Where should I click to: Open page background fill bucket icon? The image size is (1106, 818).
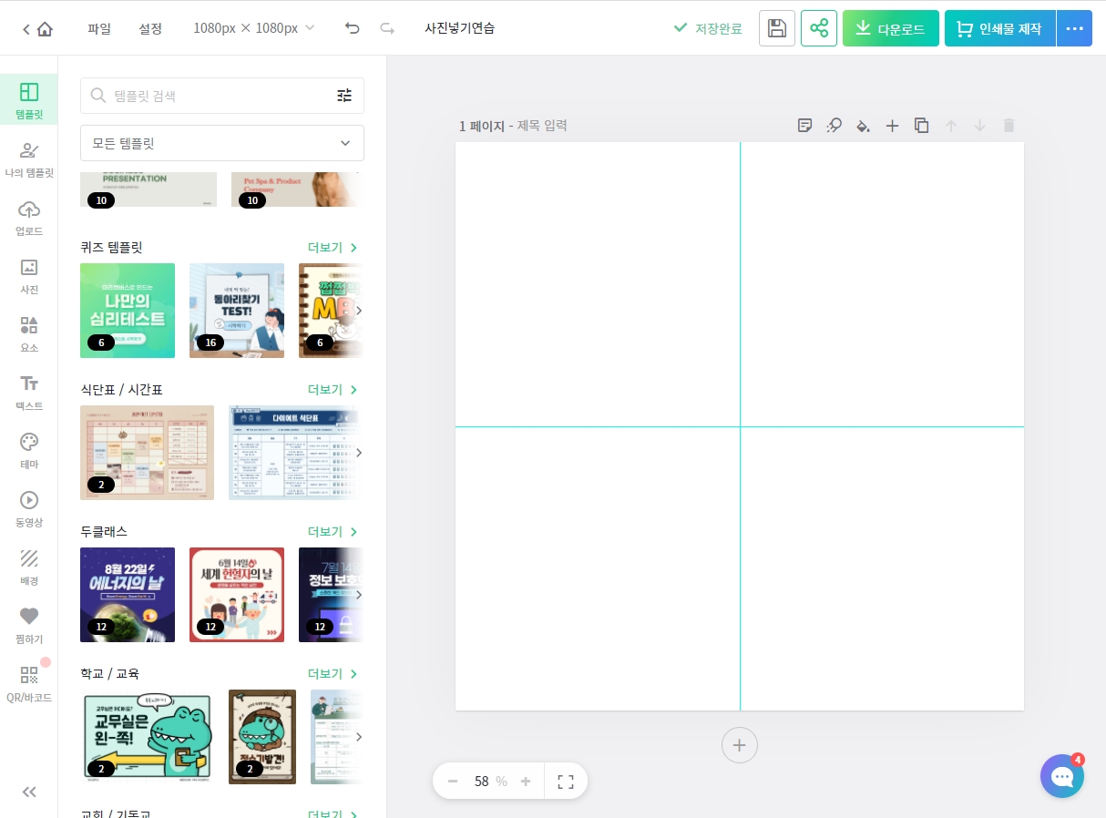864,126
